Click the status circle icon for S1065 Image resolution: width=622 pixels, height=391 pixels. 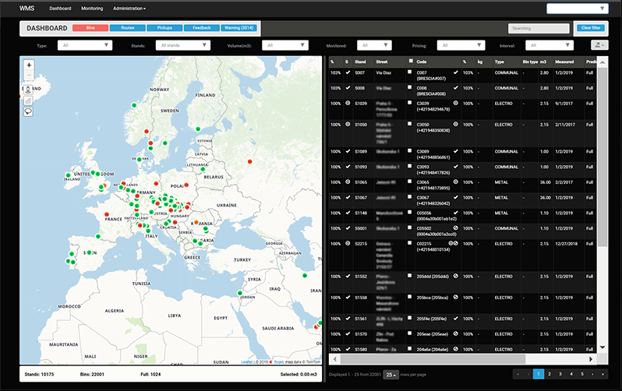348,182
